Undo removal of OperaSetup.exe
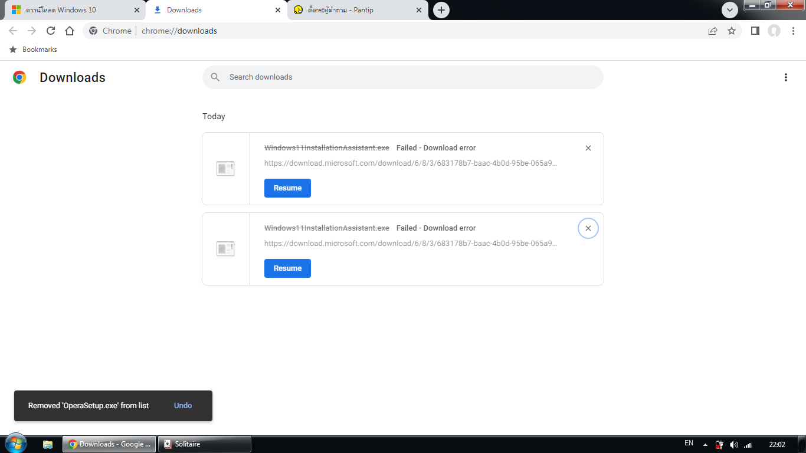Image resolution: width=806 pixels, height=453 pixels. tap(183, 406)
